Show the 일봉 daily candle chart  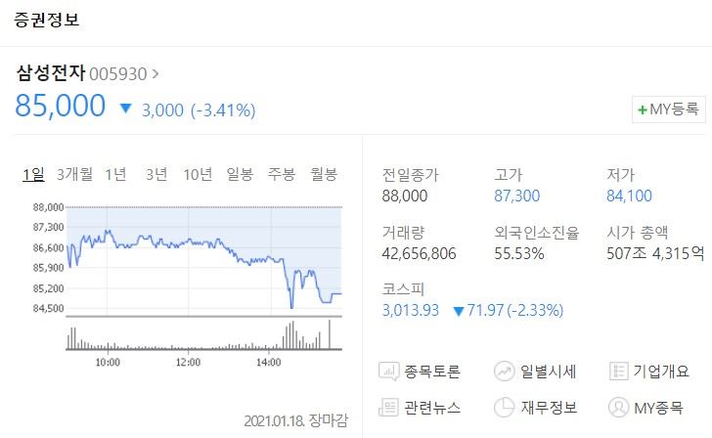tap(240, 174)
